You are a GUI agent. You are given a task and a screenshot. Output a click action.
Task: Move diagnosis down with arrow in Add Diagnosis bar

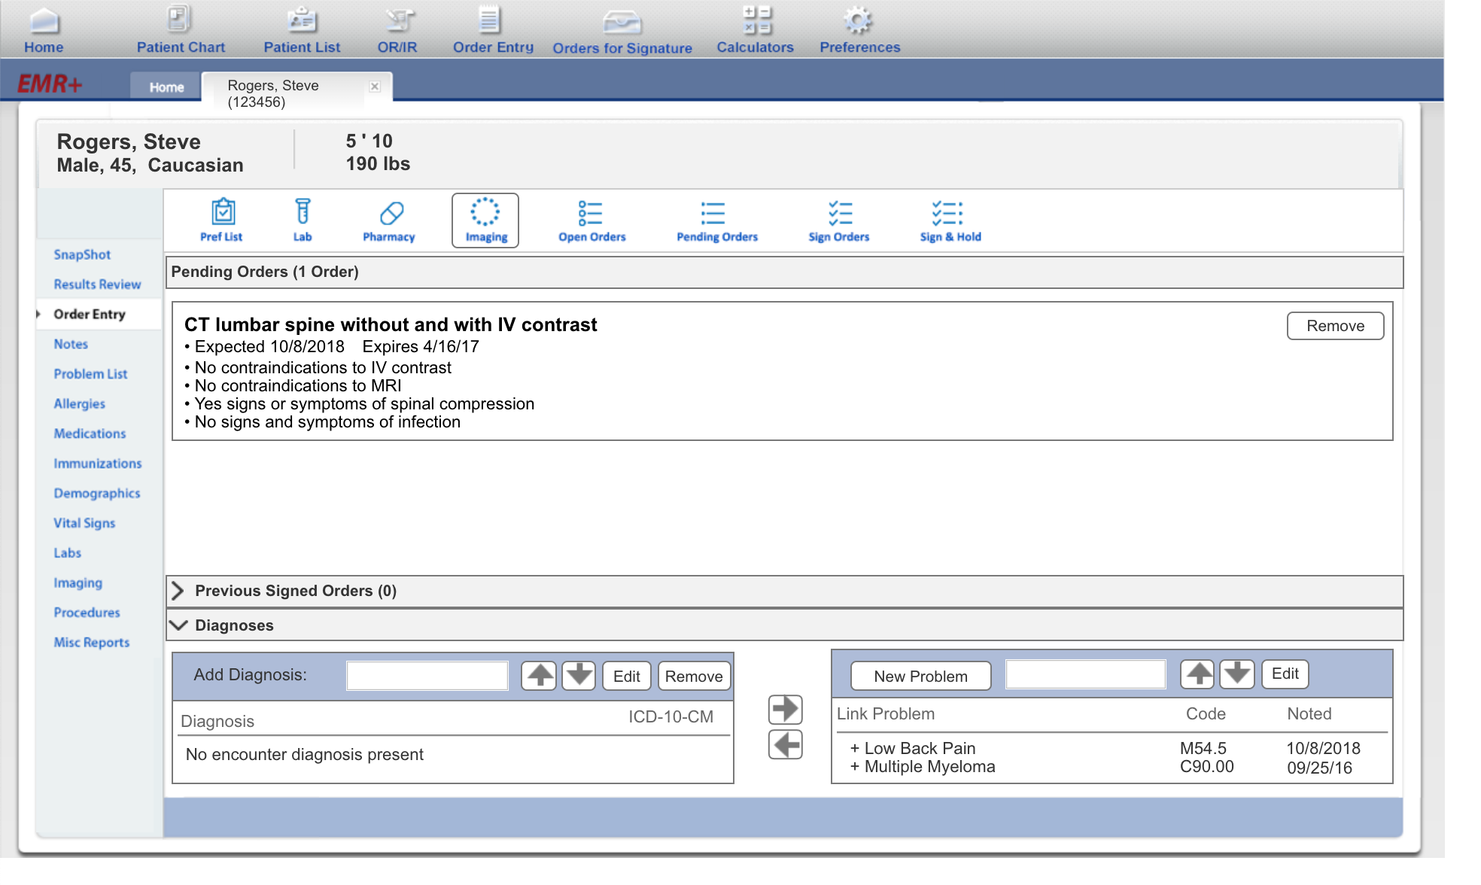[579, 675]
